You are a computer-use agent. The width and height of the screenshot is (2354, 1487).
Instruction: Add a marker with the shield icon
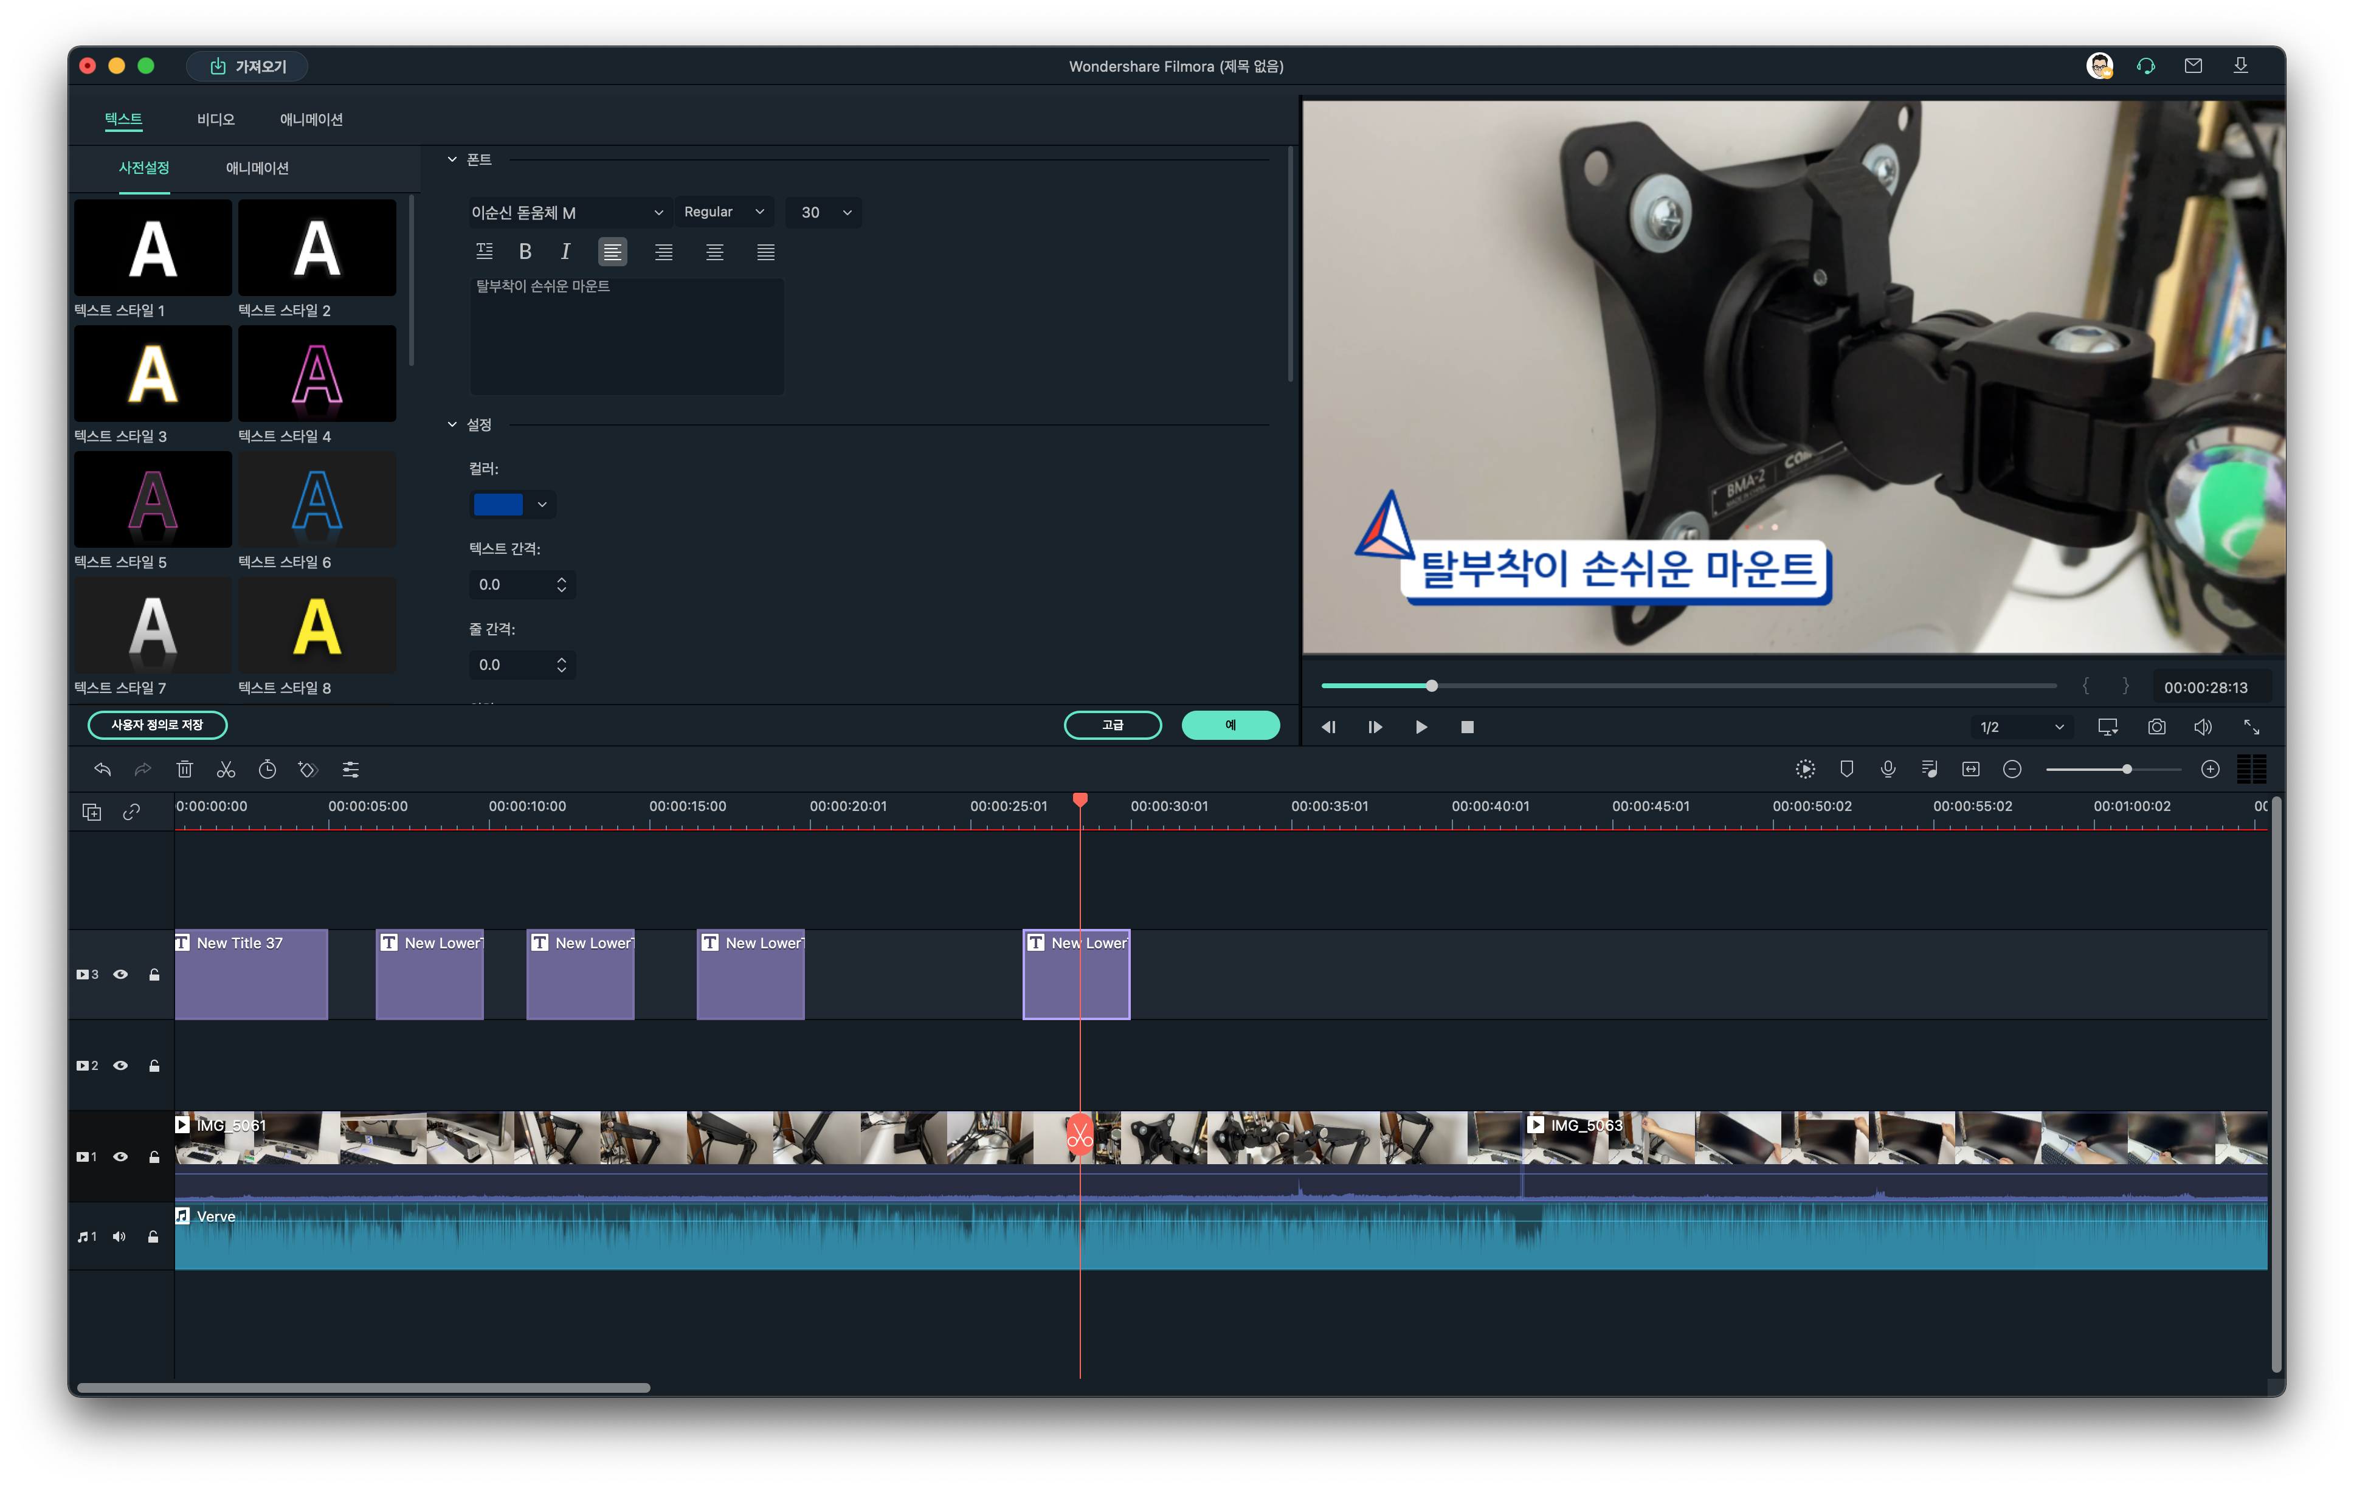[x=1846, y=770]
